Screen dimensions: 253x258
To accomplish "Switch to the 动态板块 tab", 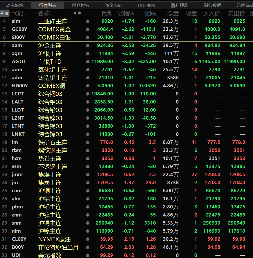I will coord(15,5).
